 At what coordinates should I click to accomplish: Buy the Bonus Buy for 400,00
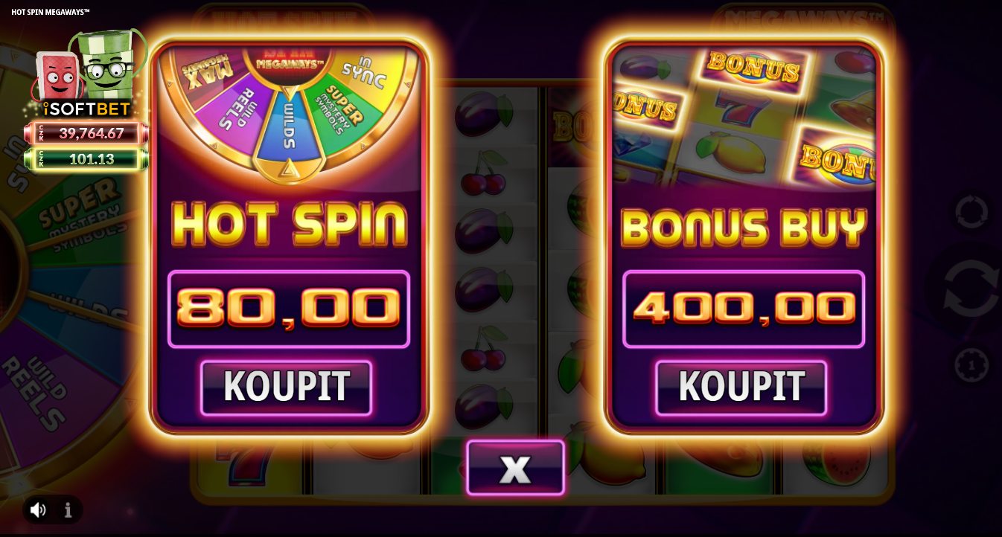(x=741, y=388)
